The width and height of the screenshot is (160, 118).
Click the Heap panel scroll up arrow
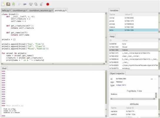[x=159, y=39]
